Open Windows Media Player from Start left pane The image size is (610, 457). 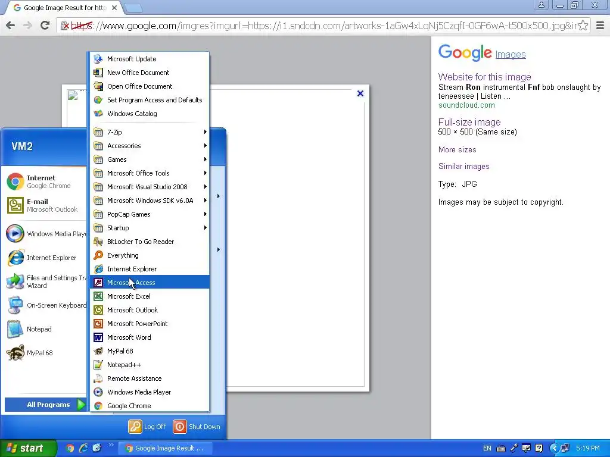click(45, 234)
